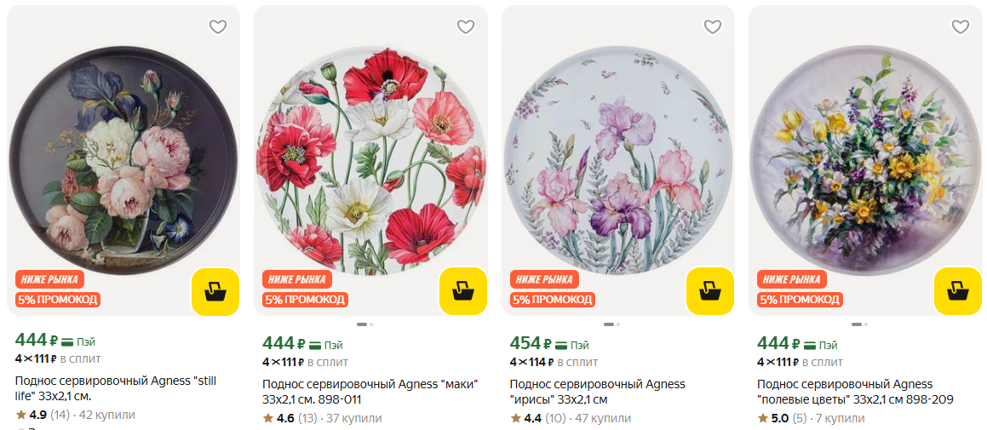Click the 4.9 star rating on still life
This screenshot has width=987, height=430.
click(x=32, y=415)
